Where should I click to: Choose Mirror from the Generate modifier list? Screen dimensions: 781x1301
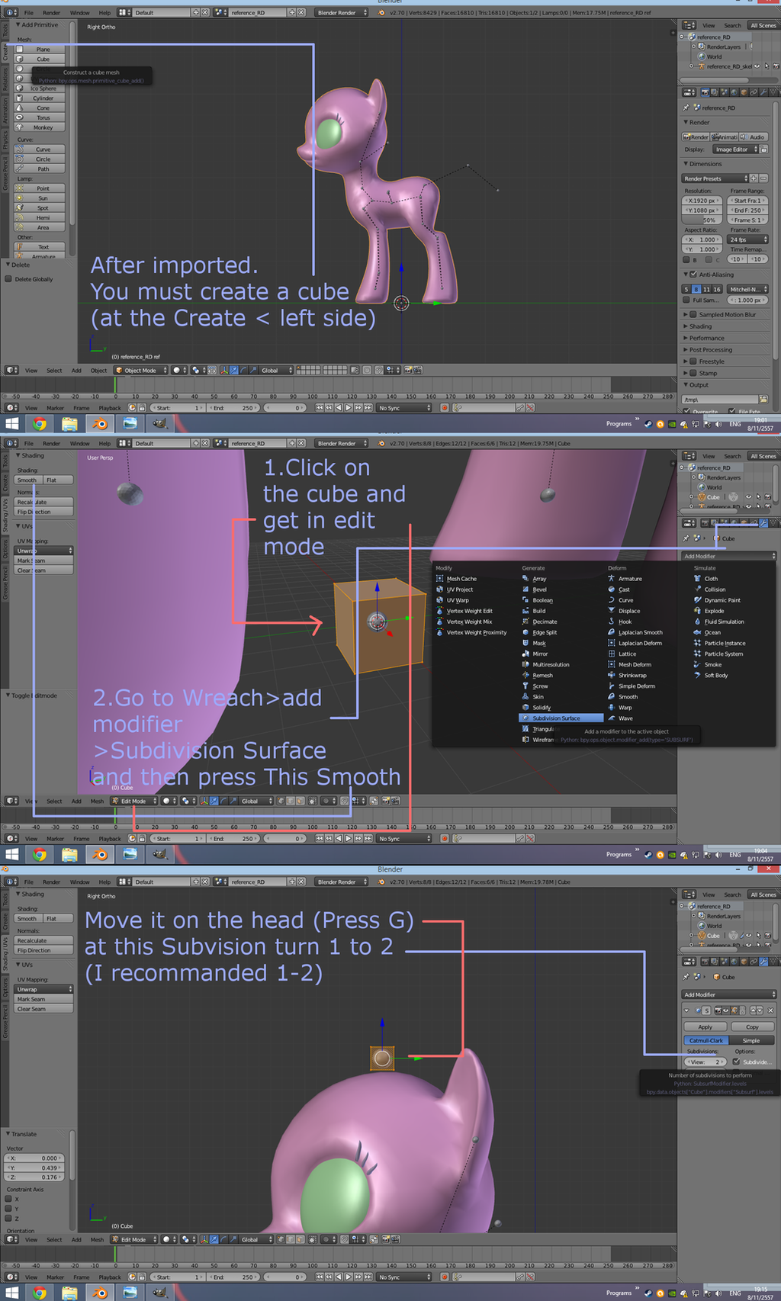point(540,654)
